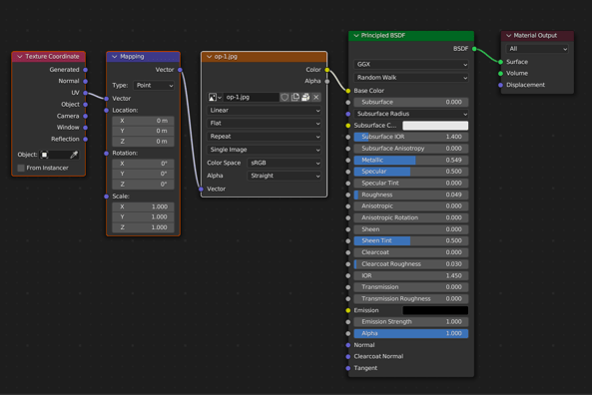Click the eyedropper object picker in Texture Coordinate
Viewport: 592px width, 395px height.
pos(74,155)
